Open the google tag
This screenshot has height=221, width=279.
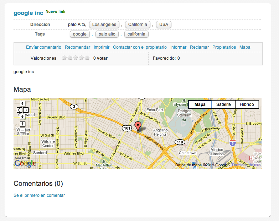point(80,34)
